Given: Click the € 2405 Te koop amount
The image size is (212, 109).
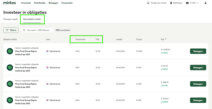Looking at the screenshot, I should (x=139, y=51).
